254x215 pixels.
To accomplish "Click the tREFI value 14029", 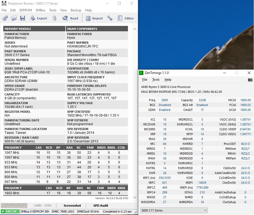I will point(202,183).
